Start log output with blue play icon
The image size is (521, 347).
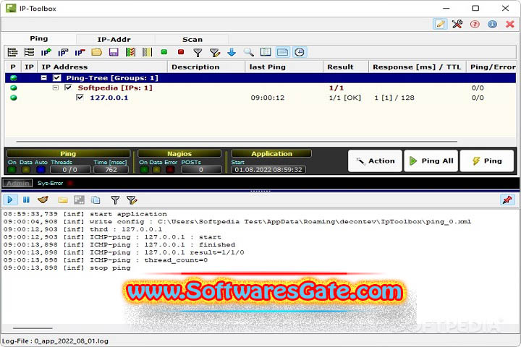(10, 200)
